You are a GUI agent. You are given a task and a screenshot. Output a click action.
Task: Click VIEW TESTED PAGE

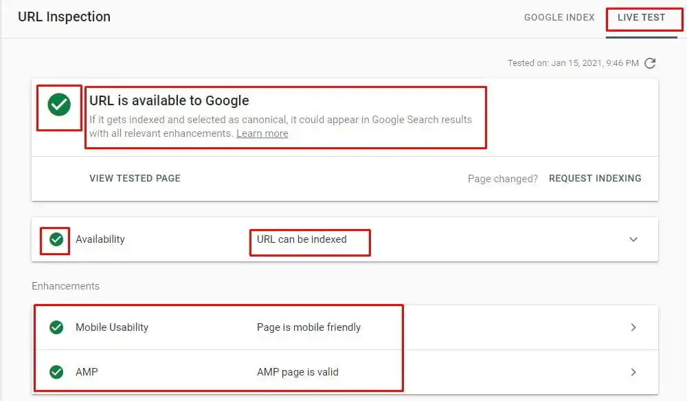point(135,178)
